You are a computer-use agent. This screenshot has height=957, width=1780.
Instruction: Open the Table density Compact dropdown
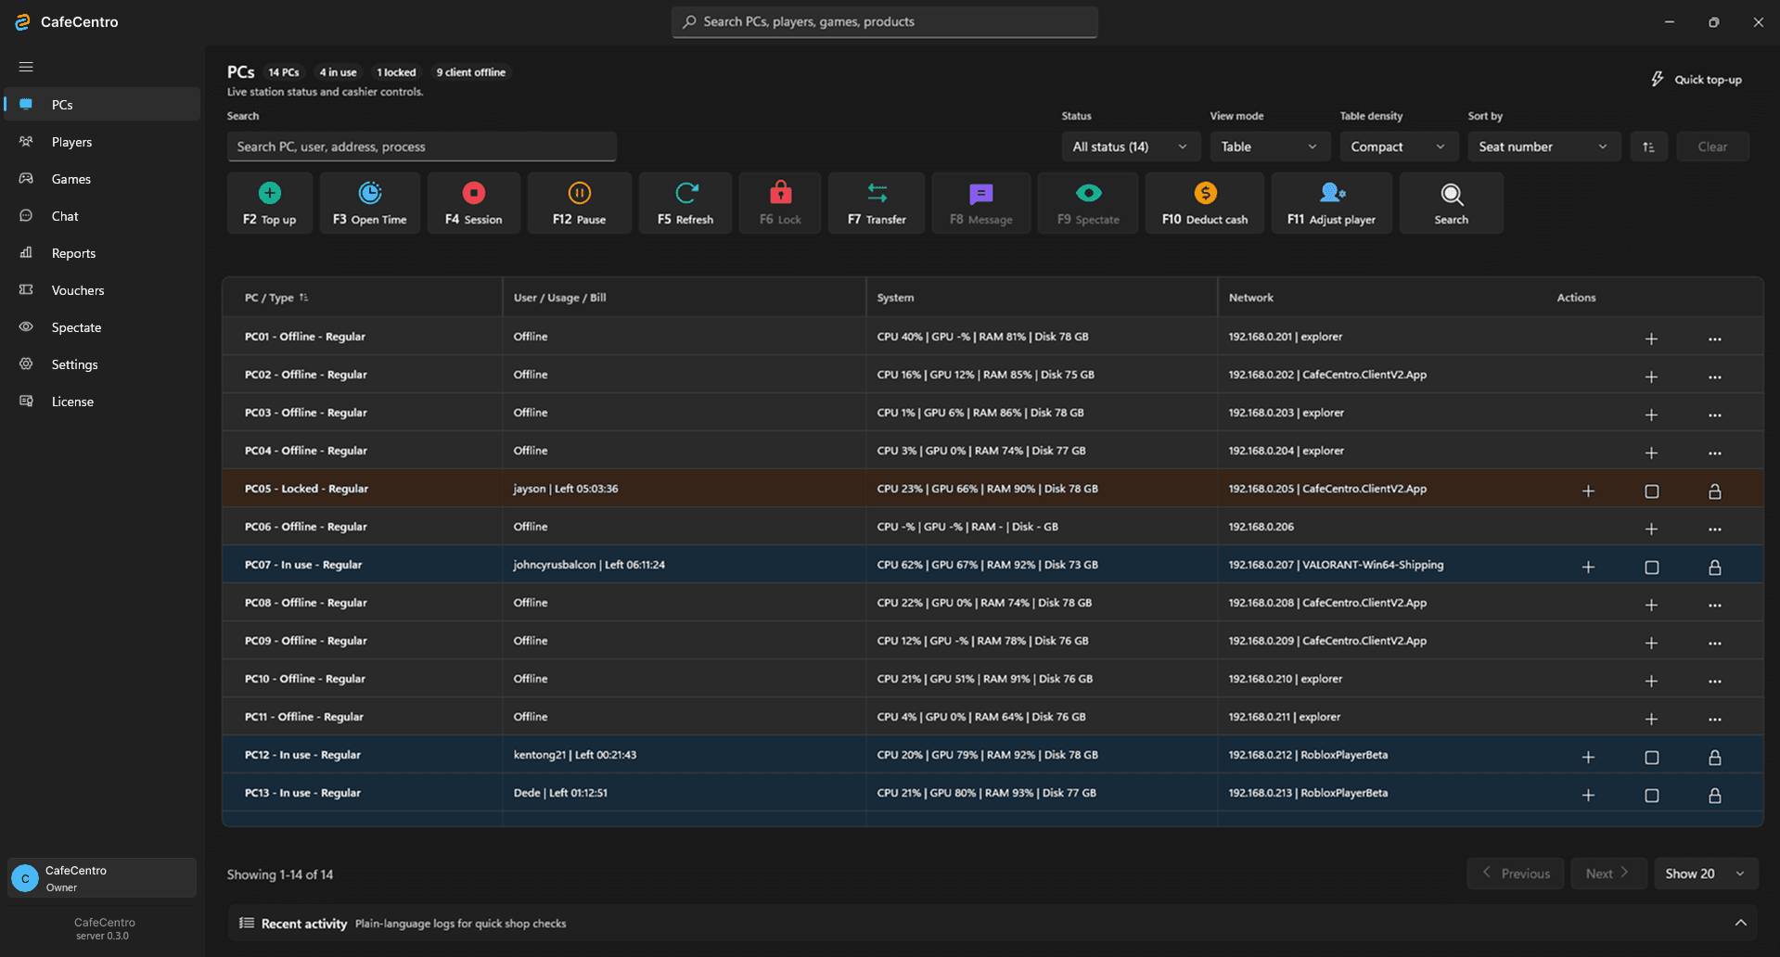click(1399, 147)
